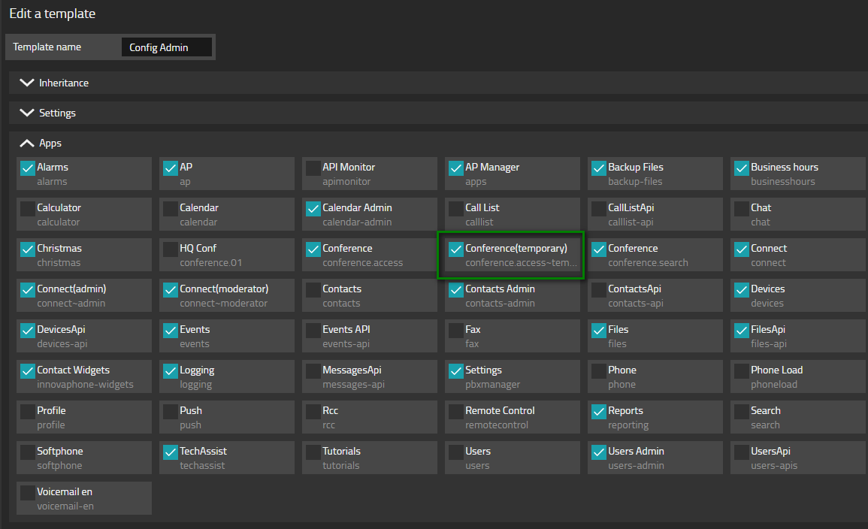Check the HQ Conf checkbox
The width and height of the screenshot is (868, 529).
[171, 249]
